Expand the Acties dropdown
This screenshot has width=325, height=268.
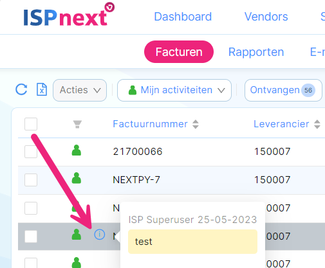pos(80,90)
